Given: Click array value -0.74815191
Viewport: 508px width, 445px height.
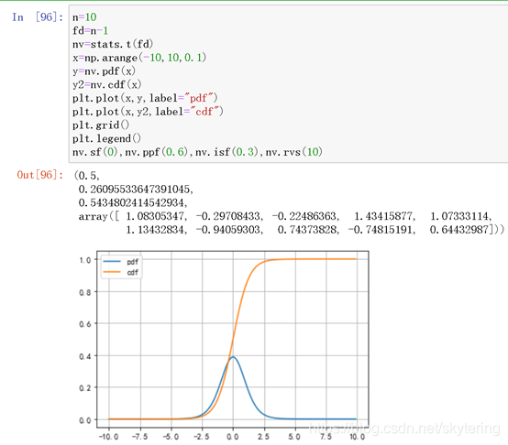Looking at the screenshot, I should point(381,230).
